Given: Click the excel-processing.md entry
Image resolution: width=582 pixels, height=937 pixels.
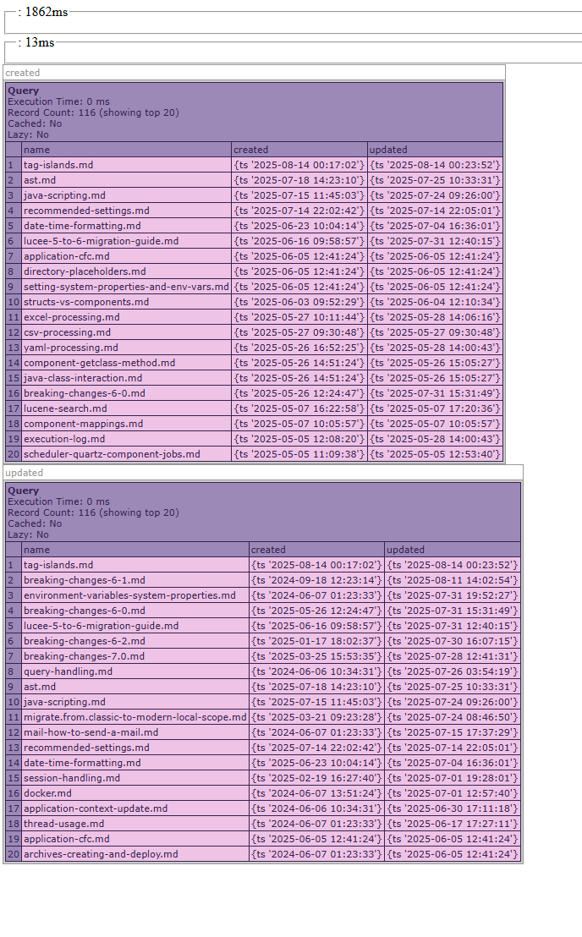Looking at the screenshot, I should [72, 317].
